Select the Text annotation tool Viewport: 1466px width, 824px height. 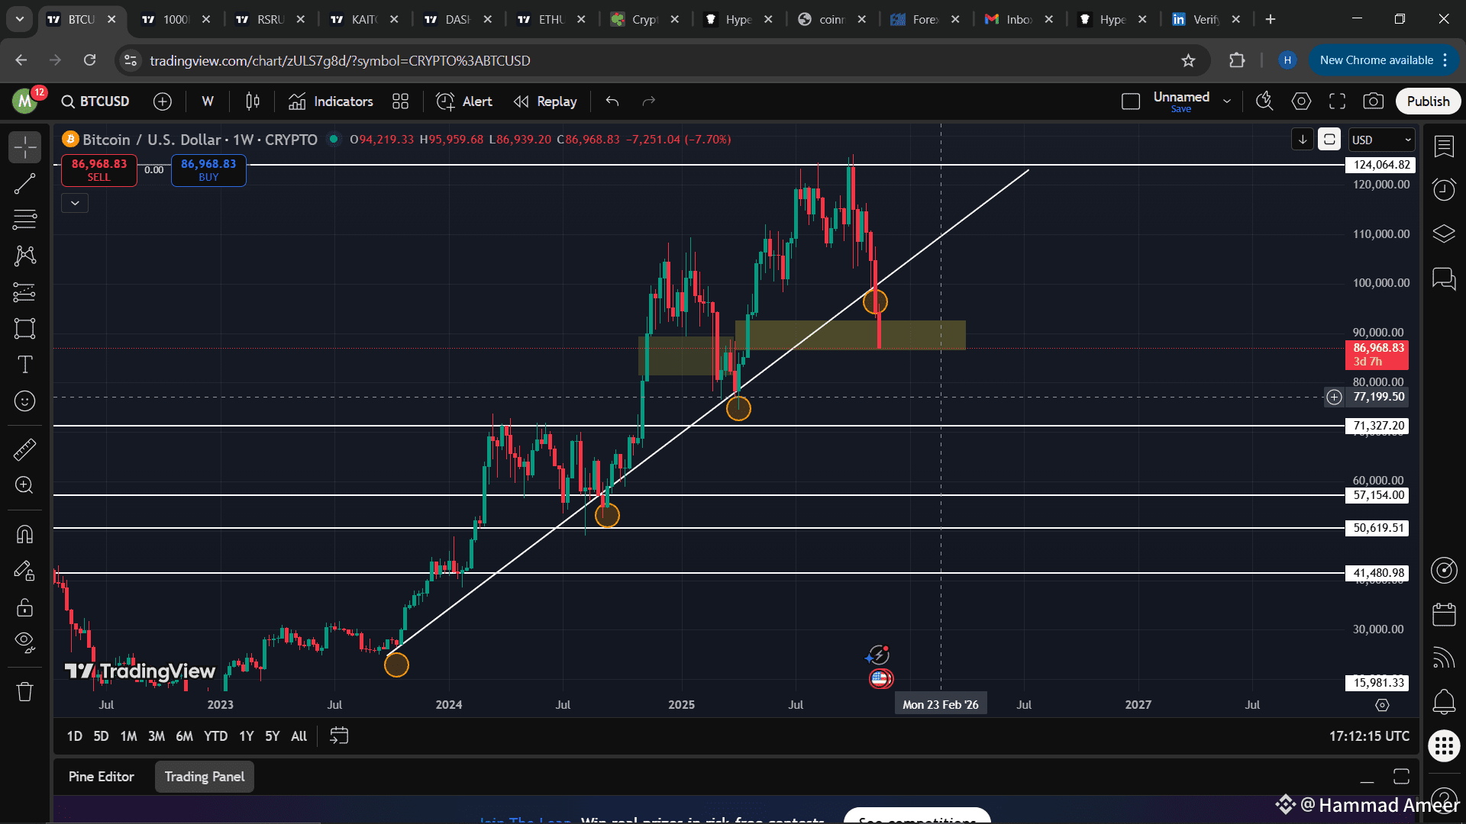pyautogui.click(x=24, y=365)
